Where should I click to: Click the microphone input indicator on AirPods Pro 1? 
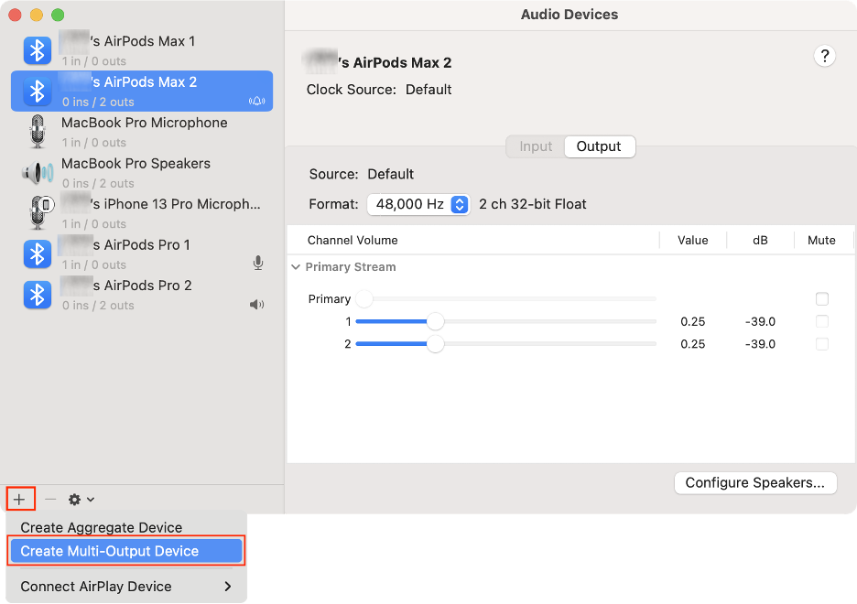tap(258, 264)
